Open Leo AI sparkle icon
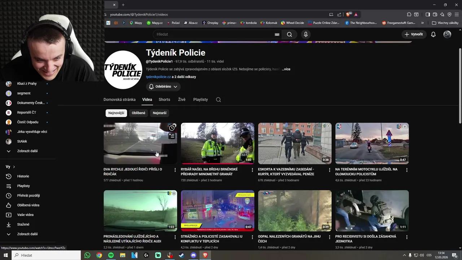This screenshot has width=462, height=260. pyautogui.click(x=442, y=14)
